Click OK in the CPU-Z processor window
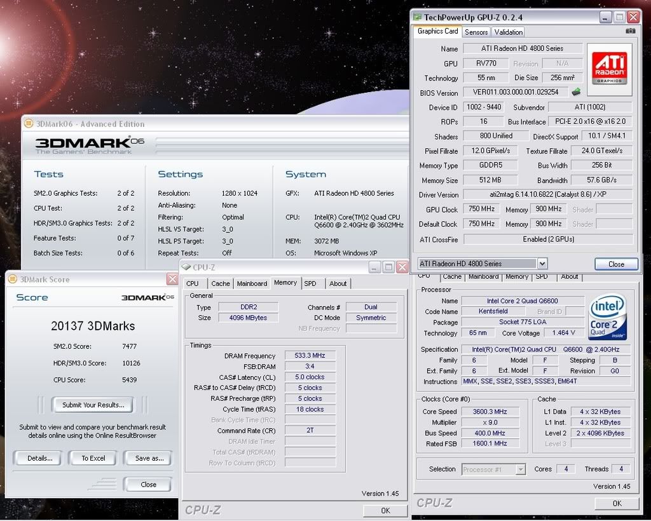651x521 pixels. coord(617,503)
